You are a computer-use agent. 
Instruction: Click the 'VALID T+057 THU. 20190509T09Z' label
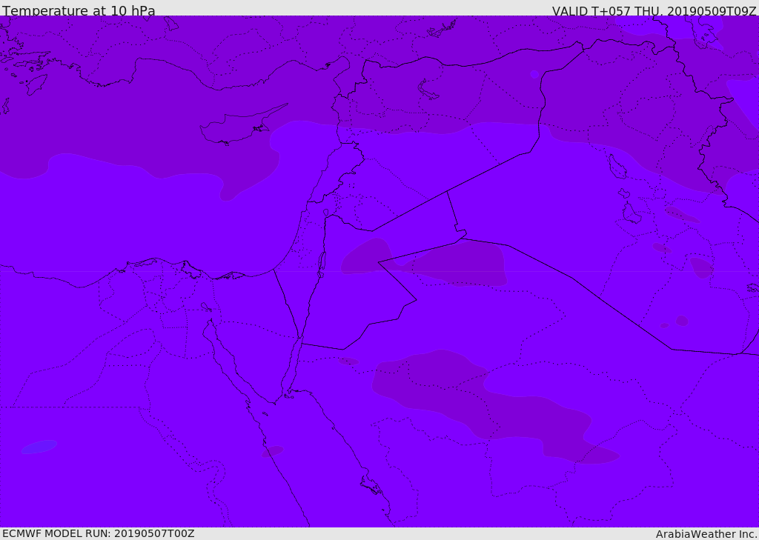[654, 10]
